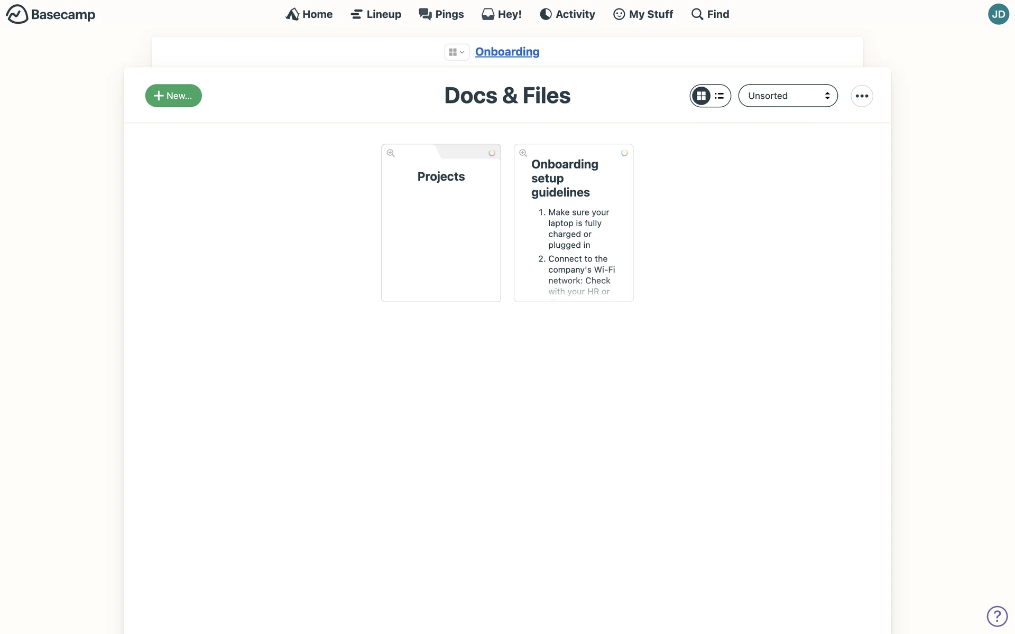Screen dimensions: 1015x634
Task: Zoom the Projects folder card magnifier
Action: point(391,153)
